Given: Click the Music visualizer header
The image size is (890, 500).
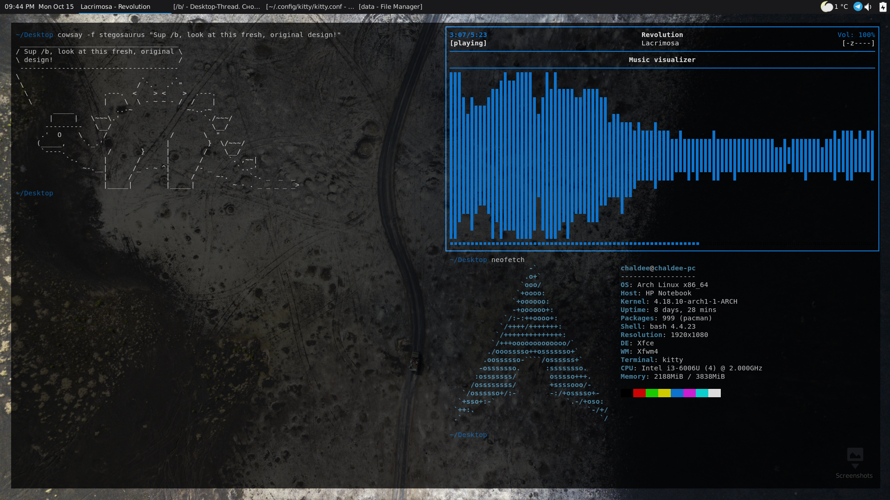Looking at the screenshot, I should point(662,60).
